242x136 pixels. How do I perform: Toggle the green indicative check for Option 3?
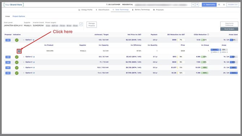(17, 62)
